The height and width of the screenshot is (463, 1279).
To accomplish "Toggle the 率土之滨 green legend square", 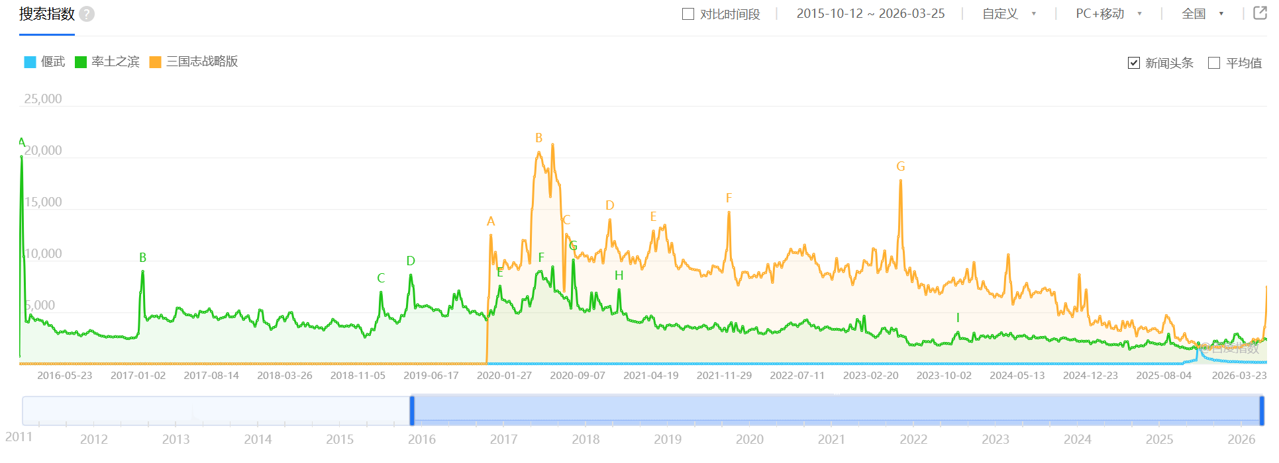I will pos(81,62).
